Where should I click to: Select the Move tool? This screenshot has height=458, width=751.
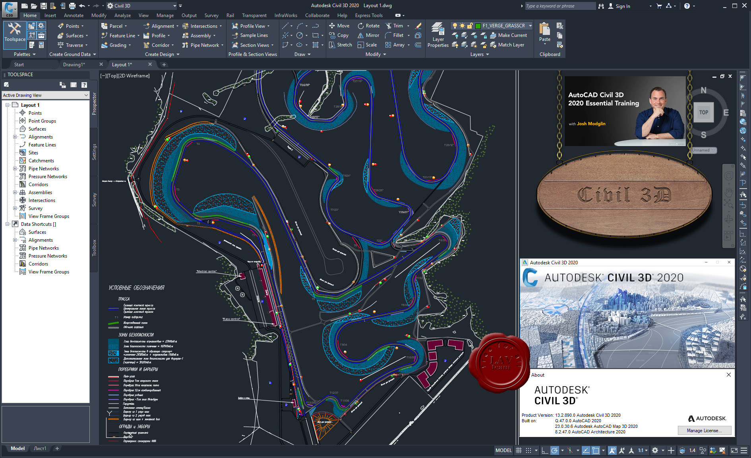[339, 26]
